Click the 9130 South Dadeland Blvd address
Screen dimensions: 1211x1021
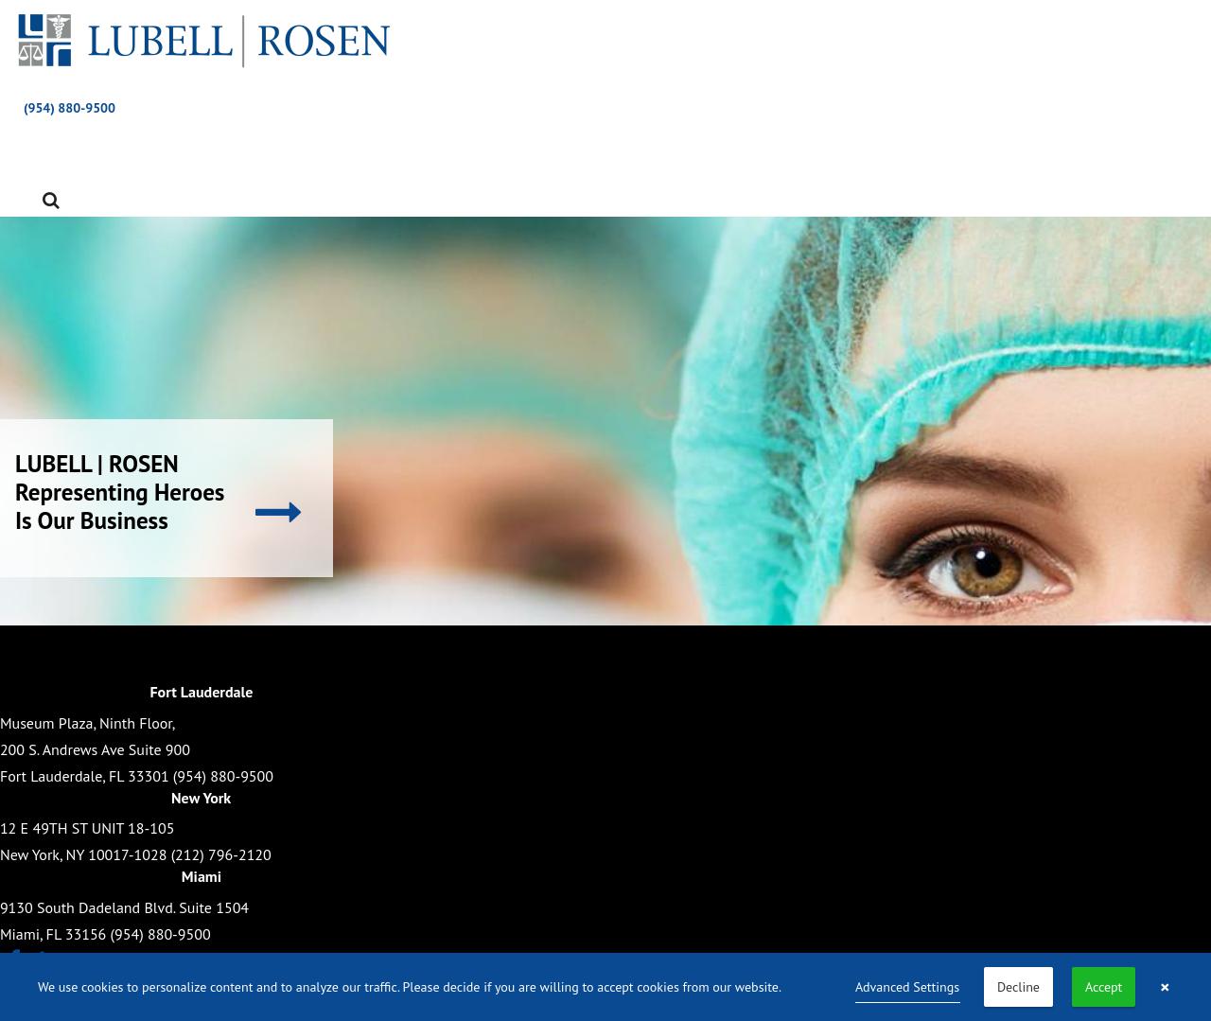tap(124, 907)
